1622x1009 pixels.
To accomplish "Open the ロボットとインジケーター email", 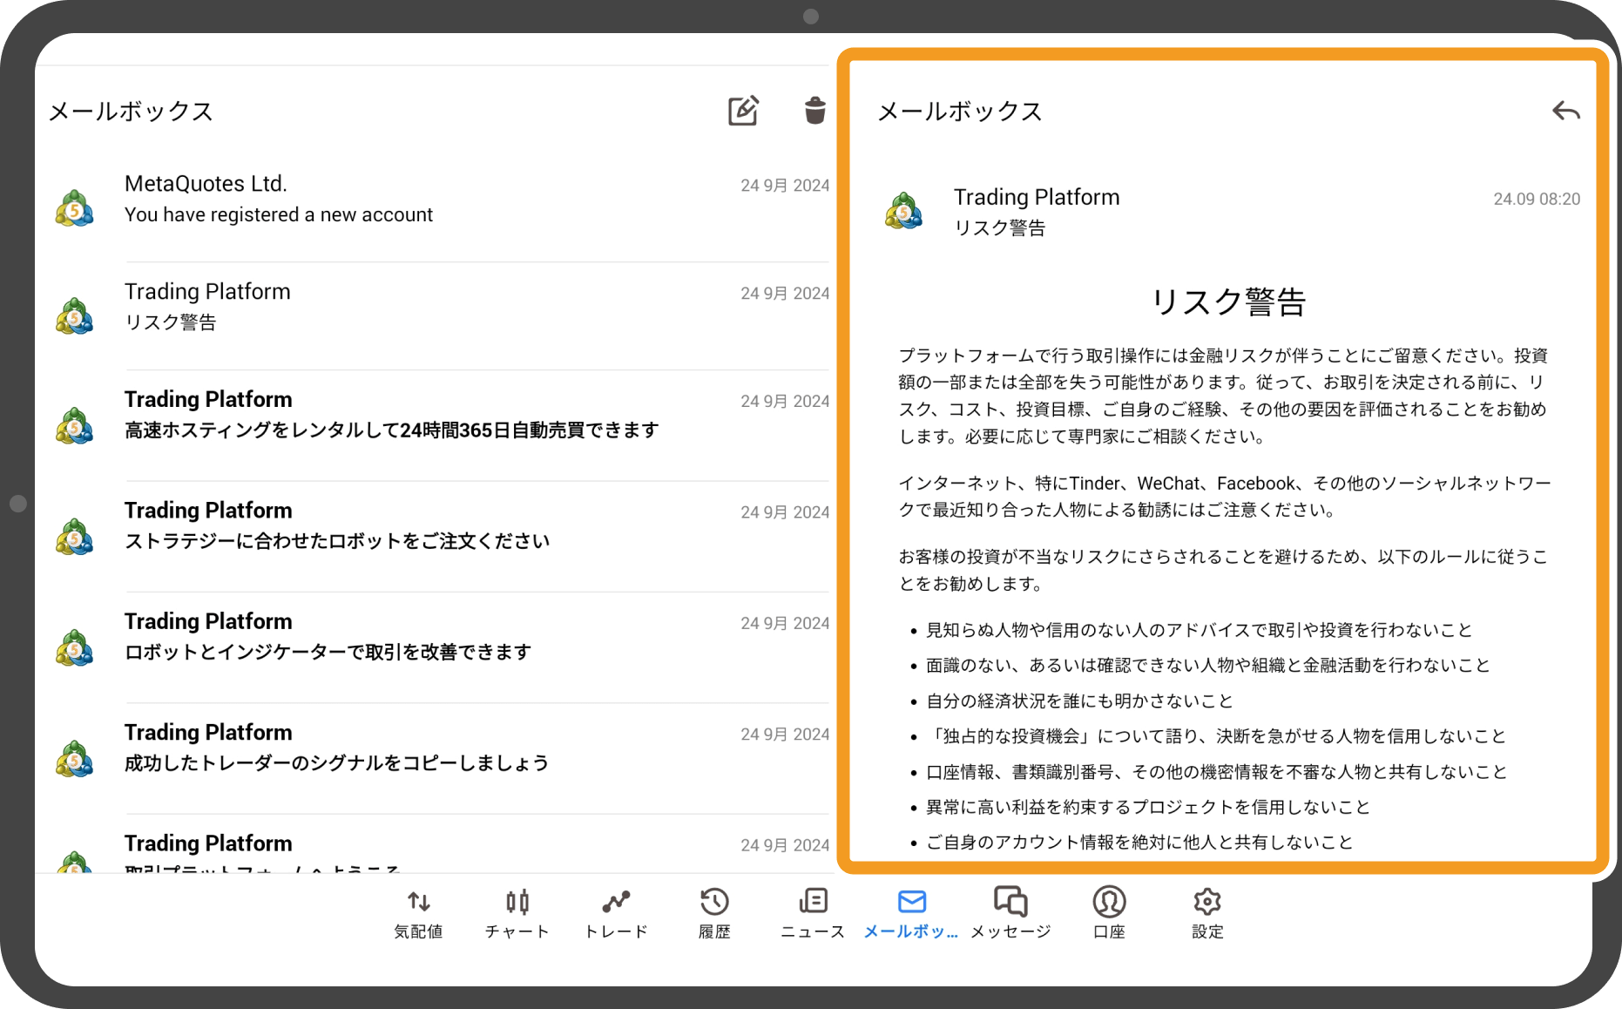I will (x=436, y=636).
